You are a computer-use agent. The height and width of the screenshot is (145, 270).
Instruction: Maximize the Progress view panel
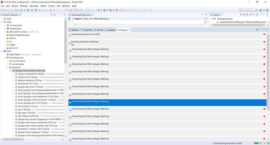pos(267,30)
